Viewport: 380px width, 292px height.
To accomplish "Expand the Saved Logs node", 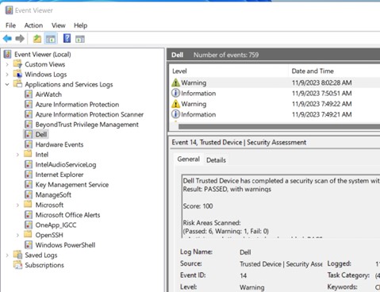I will tap(7, 255).
